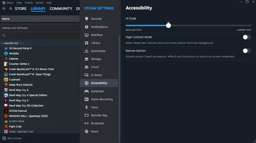256x143 pixels.
Task: Open Game Recording settings icon
Action: tap(86, 99)
